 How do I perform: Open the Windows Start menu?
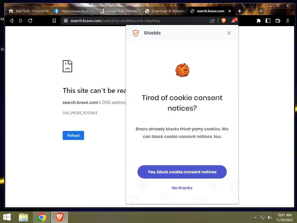[7, 217]
